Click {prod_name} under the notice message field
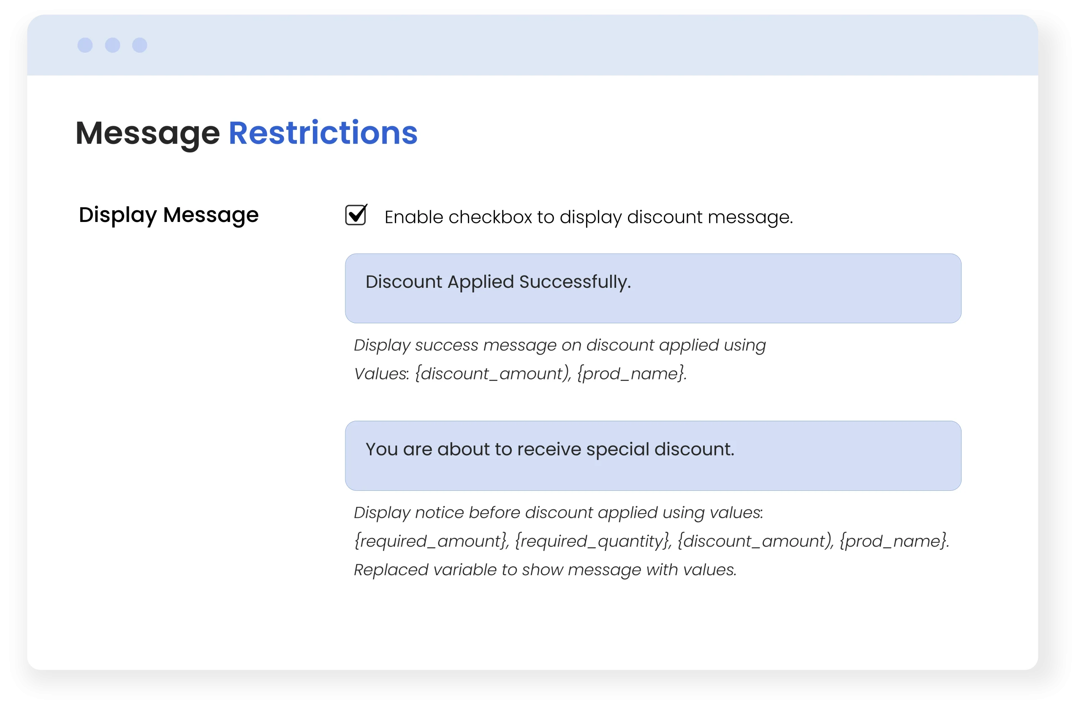 (894, 541)
